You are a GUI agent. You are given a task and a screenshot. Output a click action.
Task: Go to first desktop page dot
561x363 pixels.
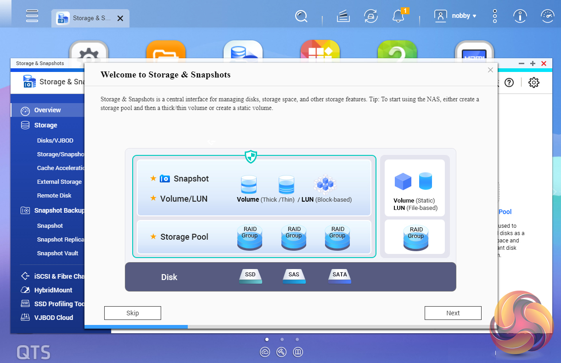pyautogui.click(x=267, y=340)
